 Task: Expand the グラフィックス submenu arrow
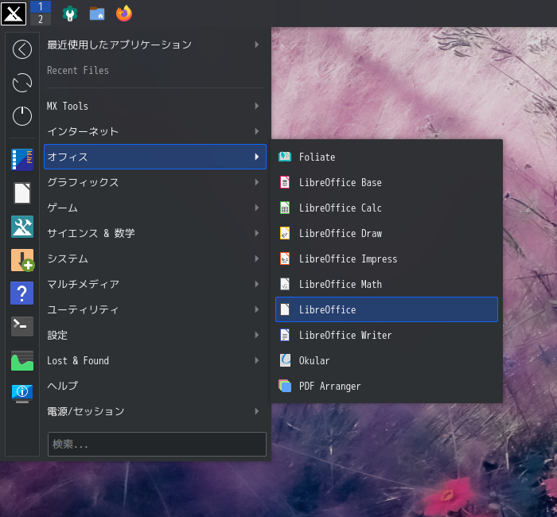[x=257, y=182]
